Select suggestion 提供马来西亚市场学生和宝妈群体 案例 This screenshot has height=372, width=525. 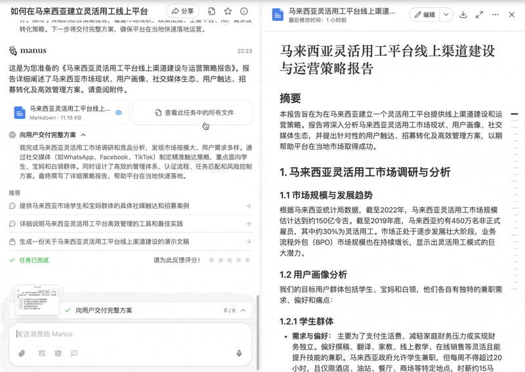tap(131, 205)
